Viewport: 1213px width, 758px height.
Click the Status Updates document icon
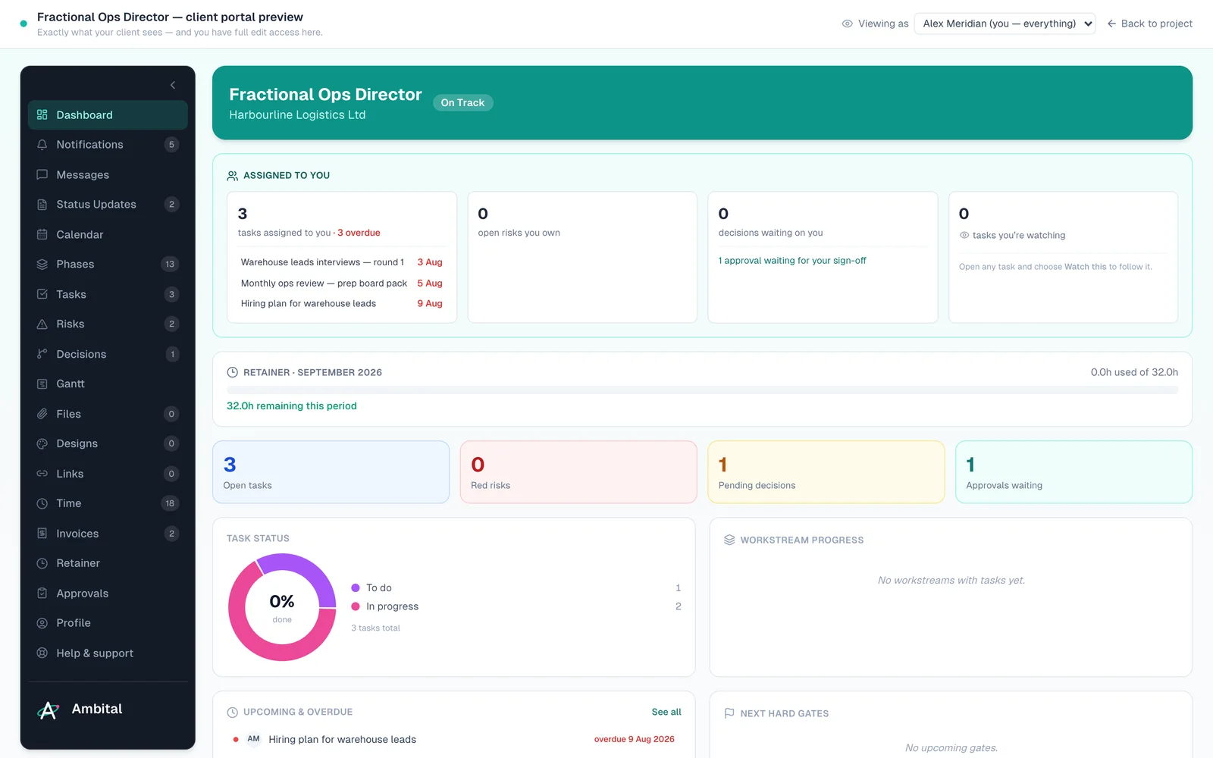coord(42,205)
